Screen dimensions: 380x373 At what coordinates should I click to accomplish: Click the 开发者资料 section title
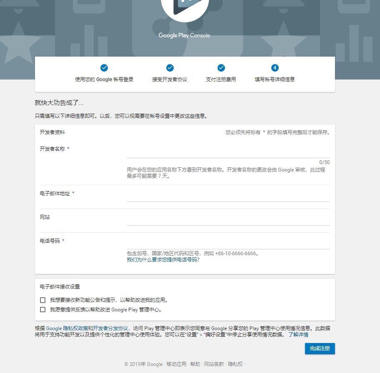52,132
